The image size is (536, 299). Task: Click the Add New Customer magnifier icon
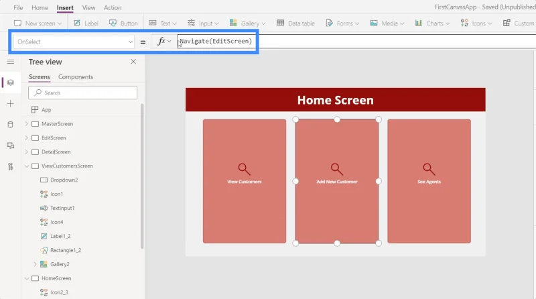click(x=337, y=169)
